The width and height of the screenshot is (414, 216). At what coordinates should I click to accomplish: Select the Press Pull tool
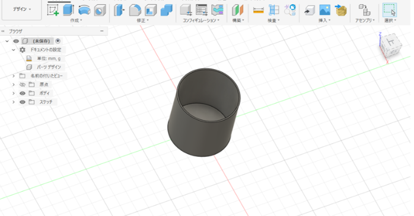point(119,10)
